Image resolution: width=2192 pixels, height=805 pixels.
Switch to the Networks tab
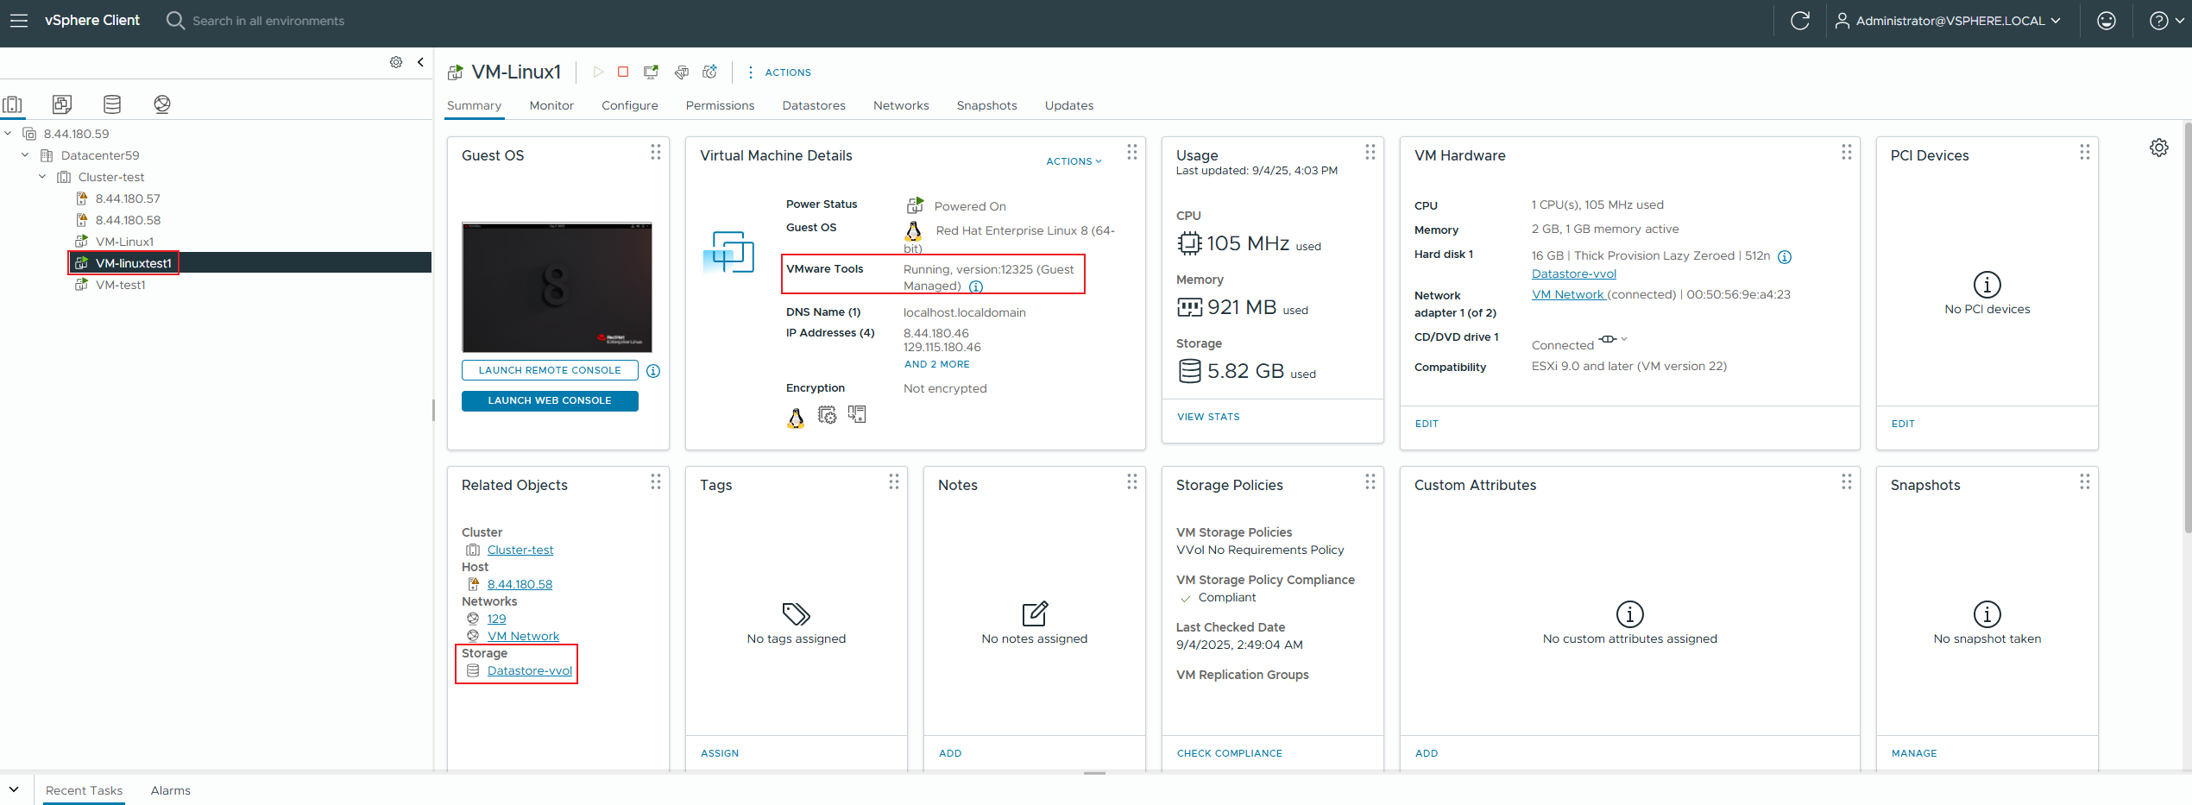901,105
